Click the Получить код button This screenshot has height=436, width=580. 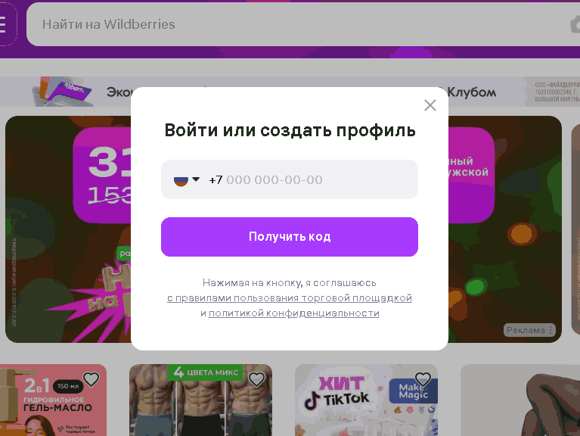(x=290, y=237)
